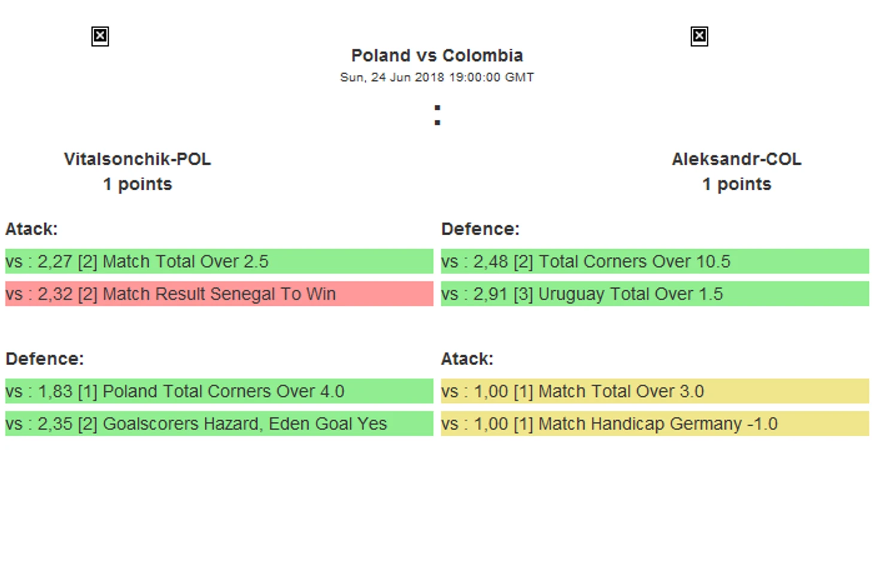Viewport: 874px width, 574px height.
Task: Select the Aleksandr-COL player name
Action: [736, 159]
